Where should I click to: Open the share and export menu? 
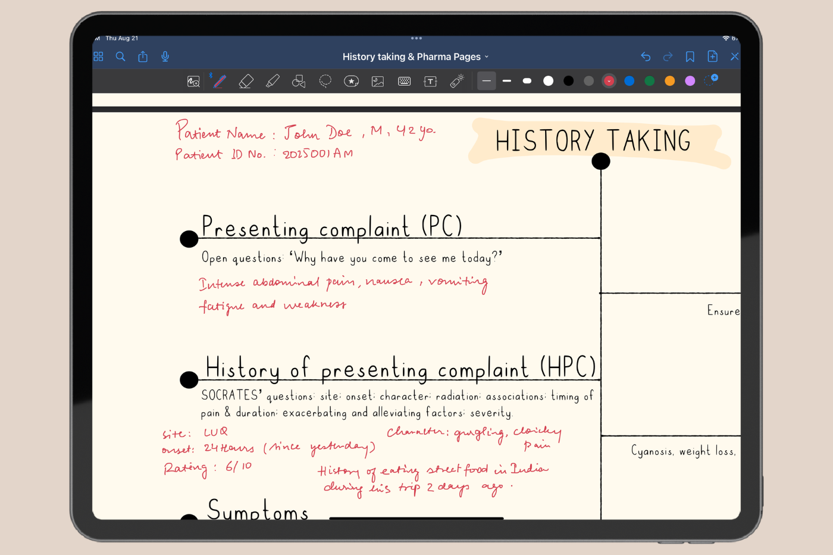click(143, 57)
